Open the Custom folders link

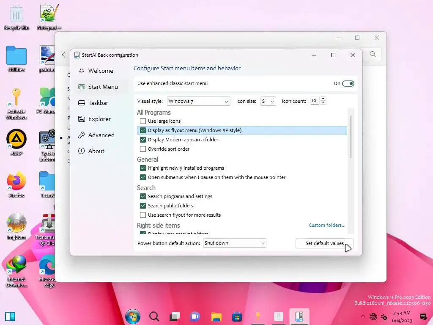pos(327,225)
